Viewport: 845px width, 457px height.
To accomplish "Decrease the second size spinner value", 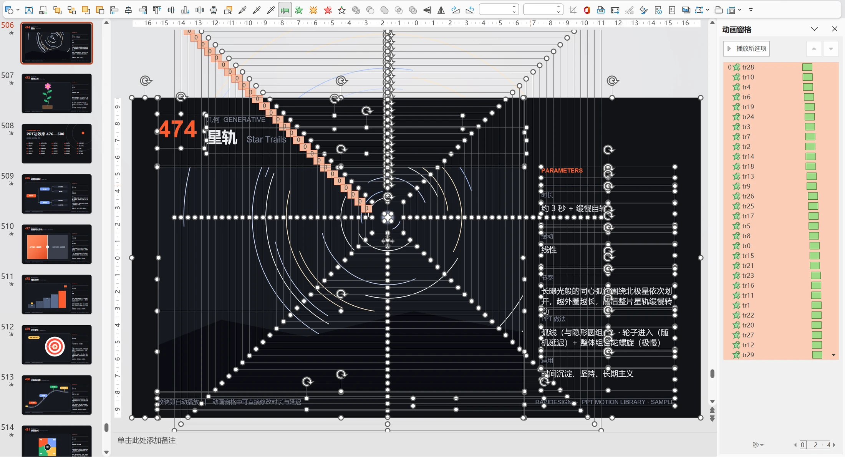I will point(558,12).
